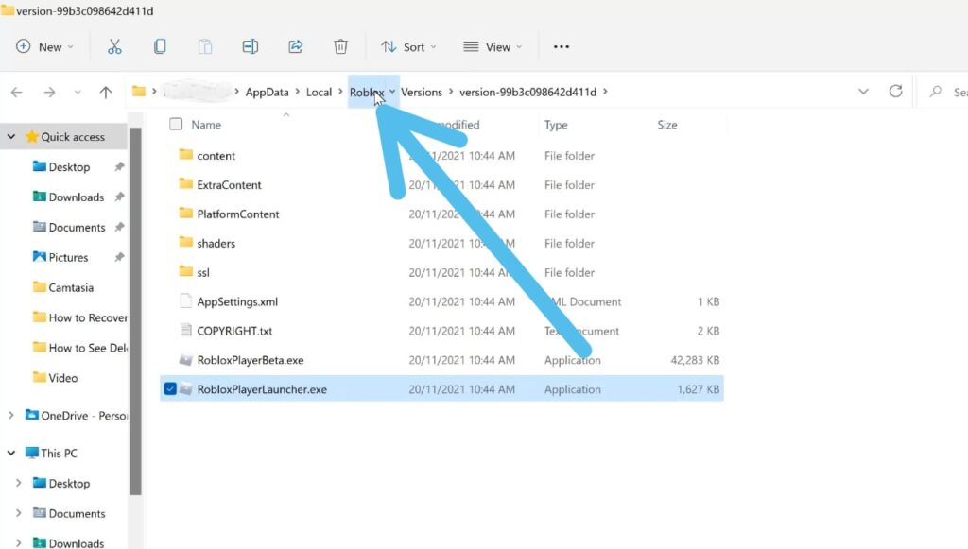Expand Desktop under This PC
Screen dimensions: 968x549
(19, 483)
